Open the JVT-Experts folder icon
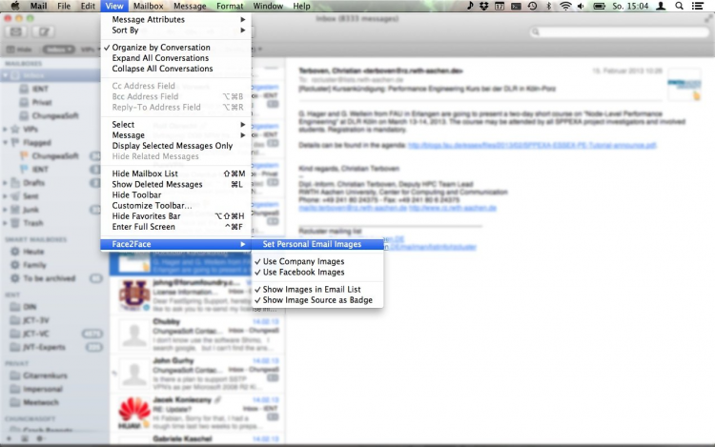715x447 pixels. (x=15, y=347)
